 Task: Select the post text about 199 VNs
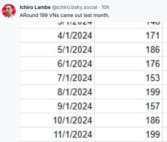(x=65, y=15)
